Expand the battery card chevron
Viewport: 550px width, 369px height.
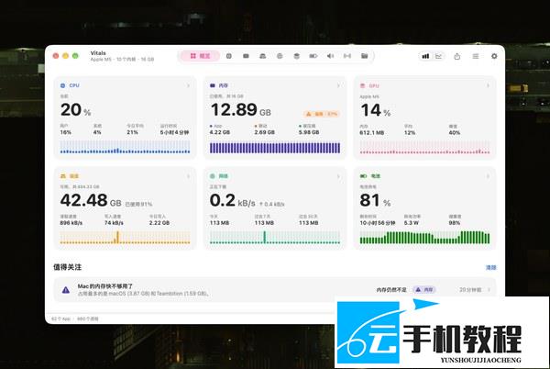click(488, 176)
